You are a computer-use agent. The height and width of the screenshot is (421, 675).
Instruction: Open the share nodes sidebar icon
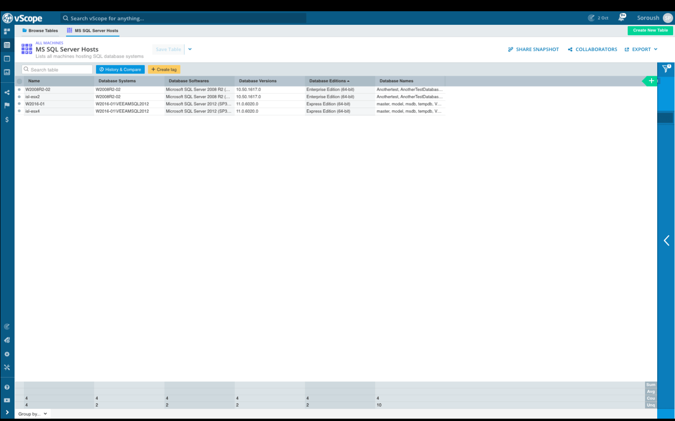click(x=7, y=92)
